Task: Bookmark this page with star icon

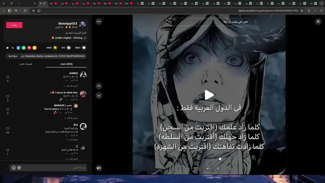Action: [x=33, y=11]
